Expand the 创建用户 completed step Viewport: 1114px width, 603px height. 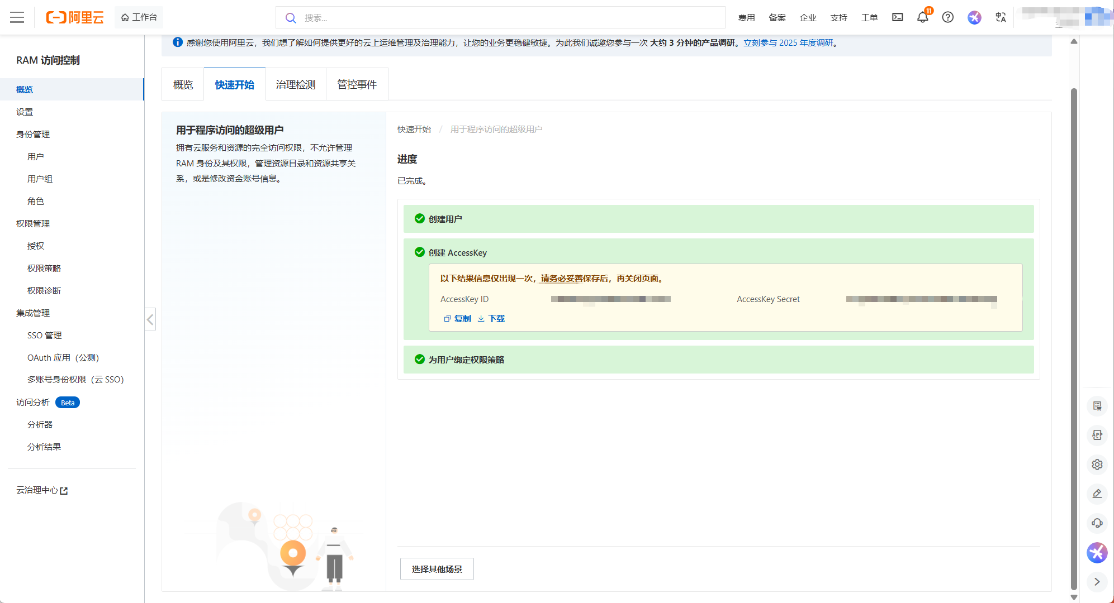[445, 219]
